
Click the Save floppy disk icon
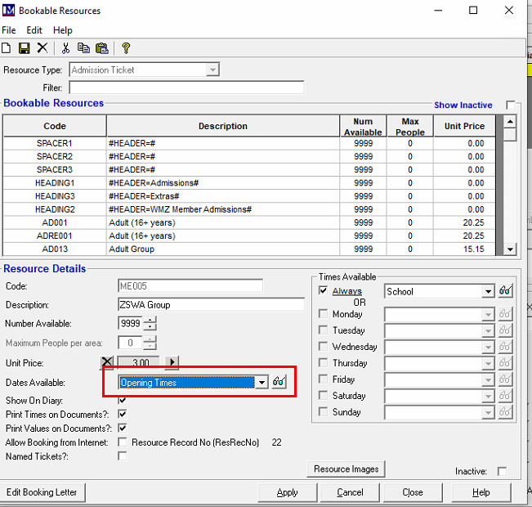[x=24, y=48]
